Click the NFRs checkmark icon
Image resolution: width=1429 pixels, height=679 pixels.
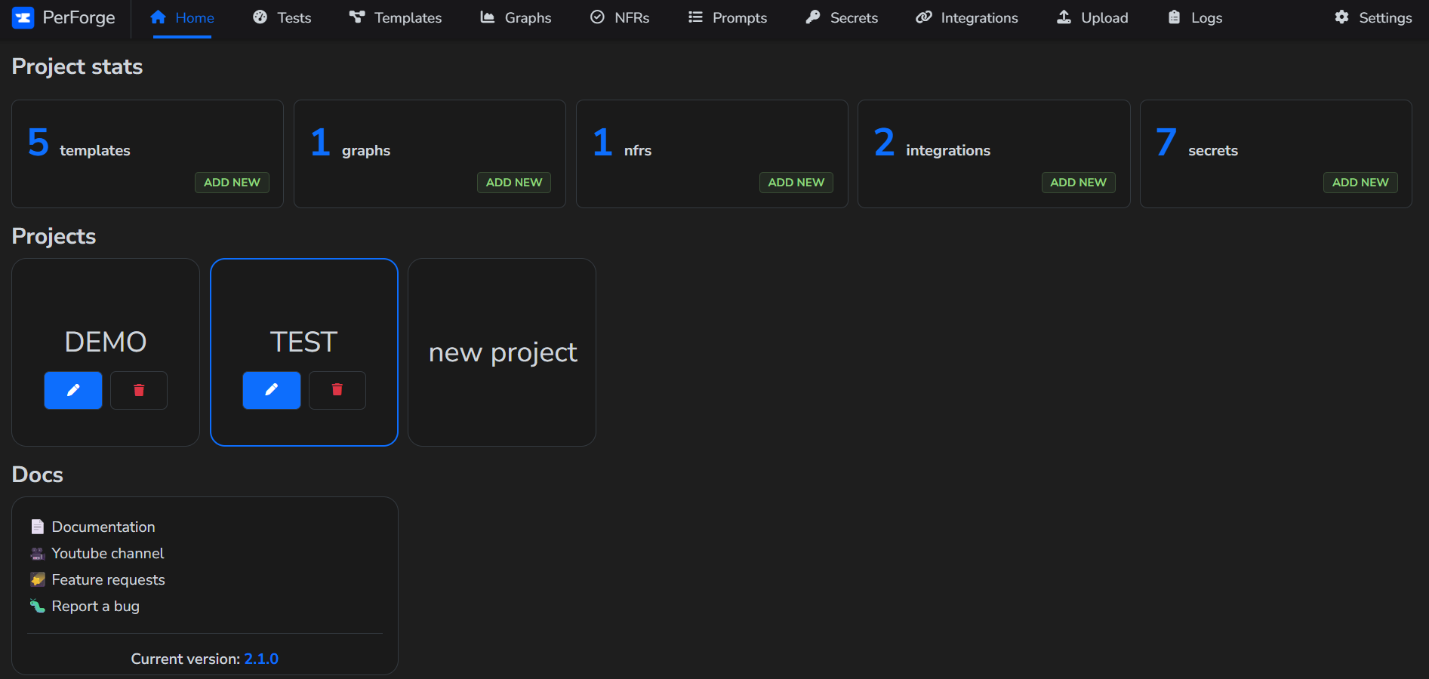coord(597,17)
